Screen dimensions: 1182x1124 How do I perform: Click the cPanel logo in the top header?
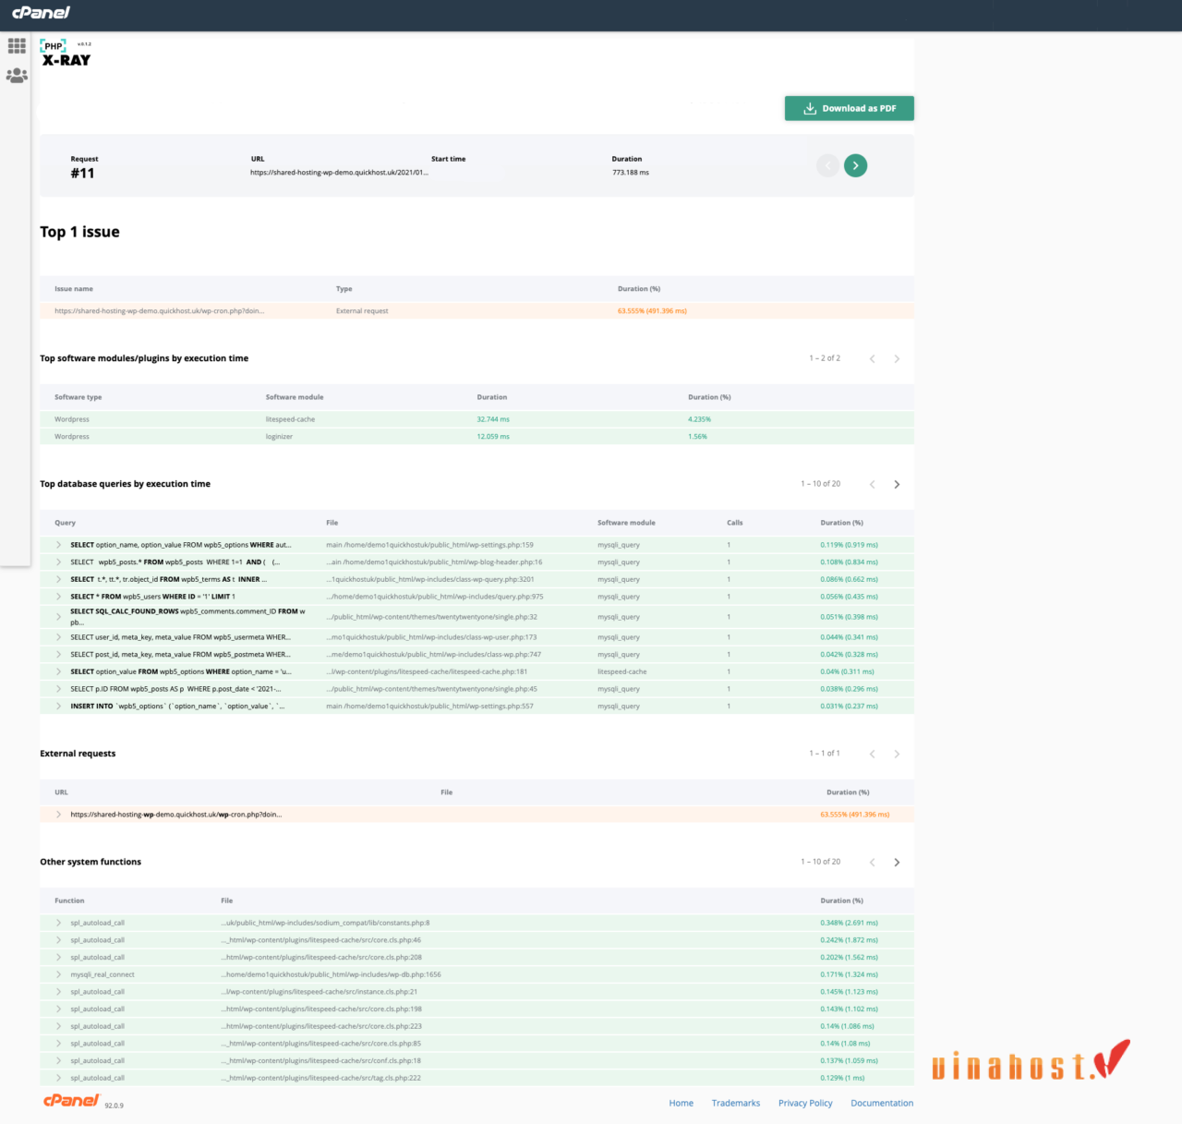pos(41,13)
